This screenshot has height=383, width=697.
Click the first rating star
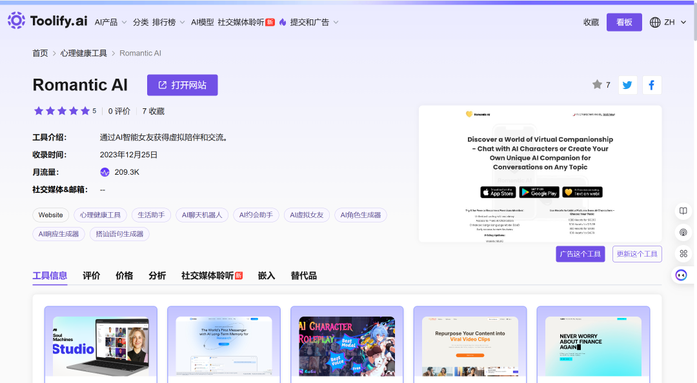click(x=39, y=111)
